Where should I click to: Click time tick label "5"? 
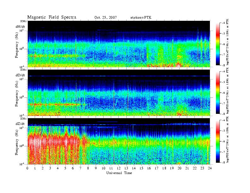tap(65, 168)
